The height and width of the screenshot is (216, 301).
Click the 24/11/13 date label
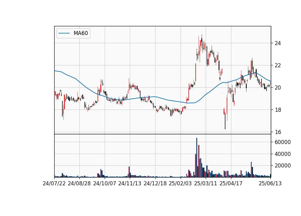click(x=130, y=183)
